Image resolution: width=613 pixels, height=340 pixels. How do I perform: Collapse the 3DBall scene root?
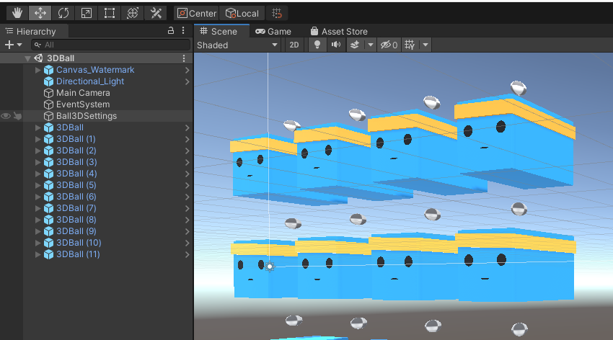coord(27,58)
